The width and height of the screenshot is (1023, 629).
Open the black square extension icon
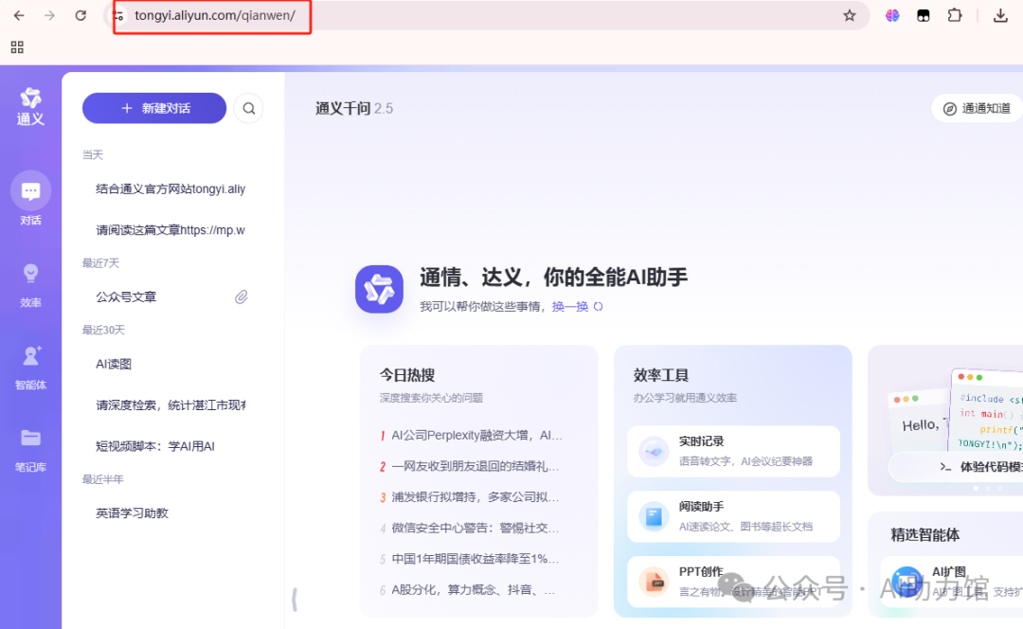coord(924,15)
